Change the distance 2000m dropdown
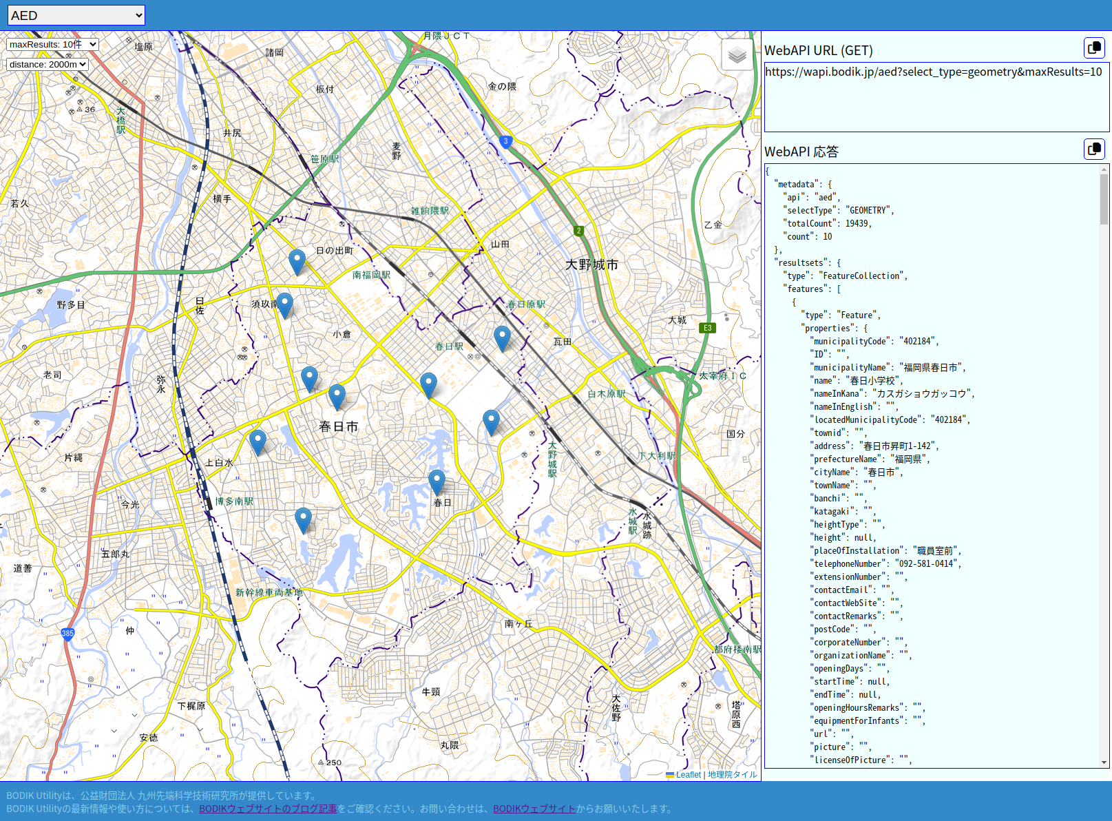Viewport: 1112px width, 821px height. [48, 64]
